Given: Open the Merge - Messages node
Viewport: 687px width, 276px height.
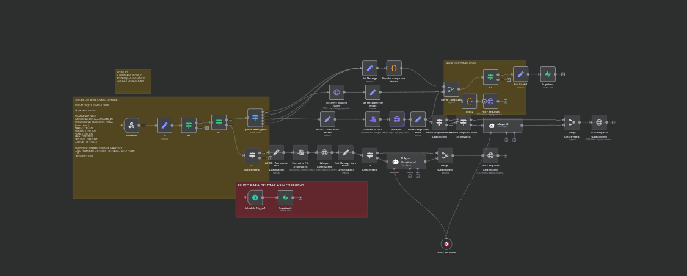Looking at the screenshot, I should tap(451, 90).
